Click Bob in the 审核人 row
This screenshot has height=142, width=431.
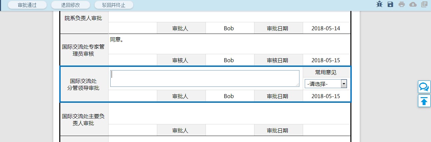point(229,60)
